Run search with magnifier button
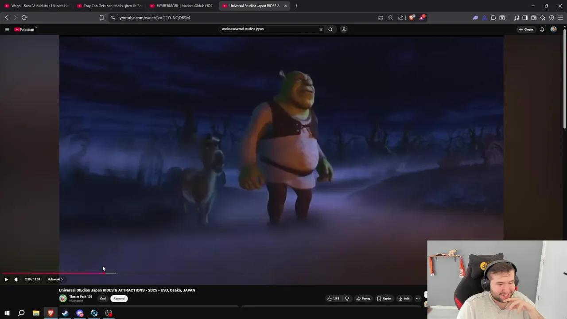The width and height of the screenshot is (567, 319). click(330, 29)
